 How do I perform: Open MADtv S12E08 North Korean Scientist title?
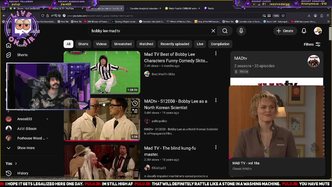[x=176, y=104]
